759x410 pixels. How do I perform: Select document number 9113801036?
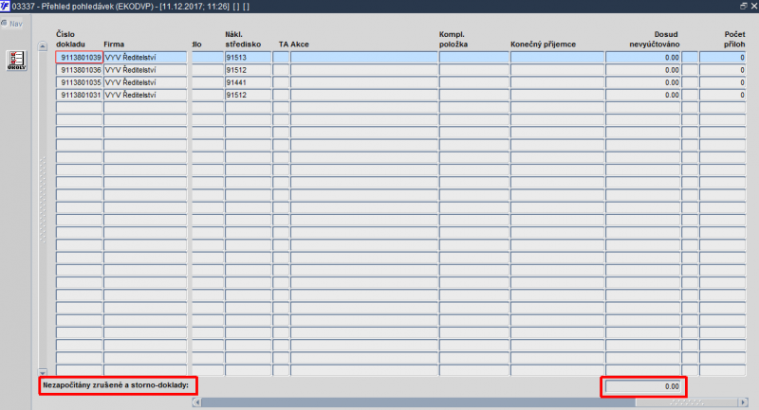pos(80,69)
